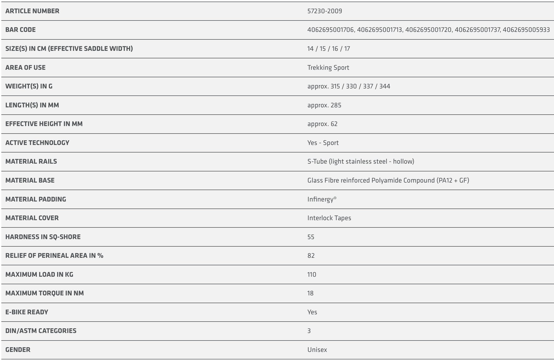Select the HARDNESS IN SQ-SHORE label
Image resolution: width=554 pixels, height=361 pixels.
point(43,237)
